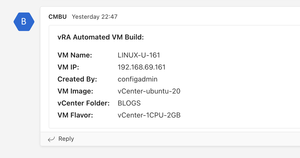Image resolution: width=300 pixels, height=158 pixels.
Task: Select the LINUX-U-161 VM name value
Action: click(139, 55)
